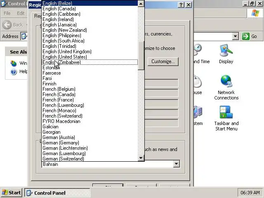
Task: Pick English (New Zealand) option
Action: pyautogui.click(x=90, y=30)
